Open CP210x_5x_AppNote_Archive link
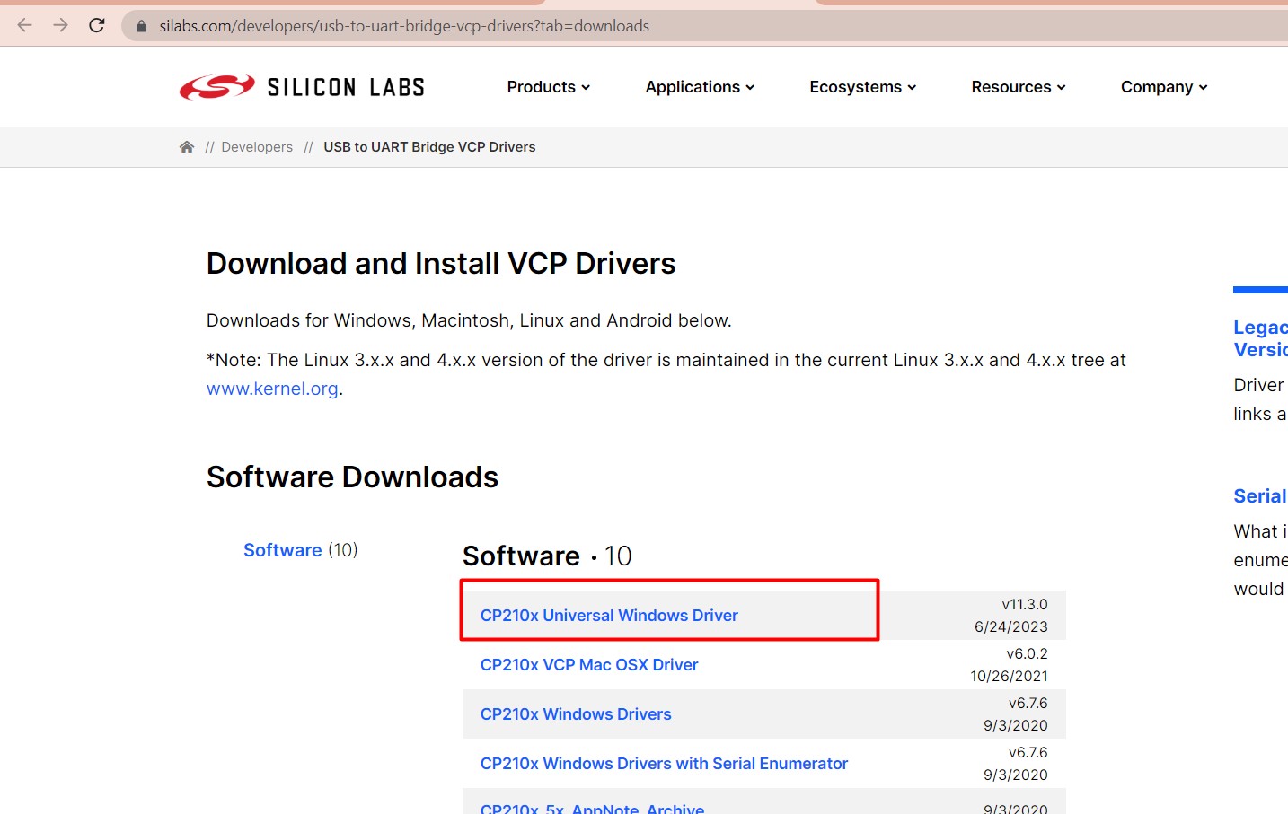This screenshot has height=814, width=1288. point(592,808)
